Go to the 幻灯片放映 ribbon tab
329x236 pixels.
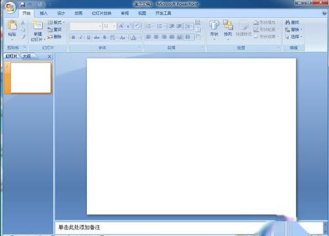pyautogui.click(x=101, y=13)
